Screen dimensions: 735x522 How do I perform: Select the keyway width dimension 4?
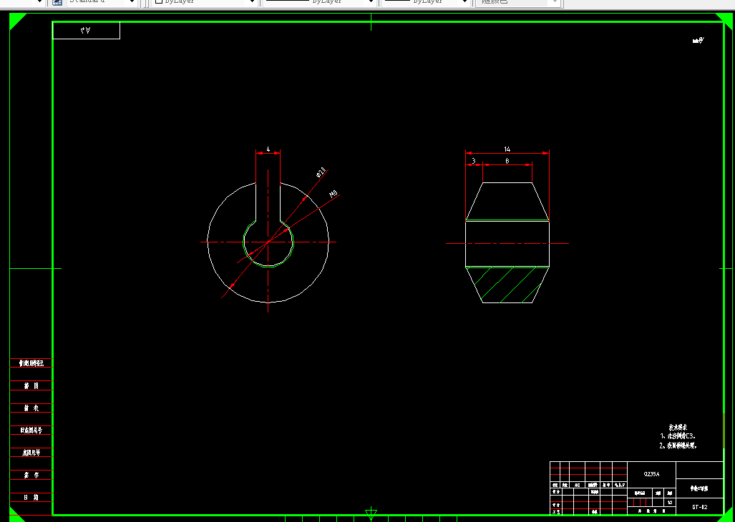(268, 149)
